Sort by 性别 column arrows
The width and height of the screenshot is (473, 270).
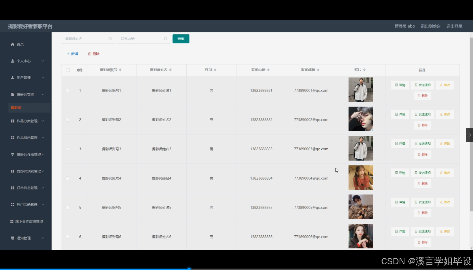pyautogui.click(x=215, y=70)
